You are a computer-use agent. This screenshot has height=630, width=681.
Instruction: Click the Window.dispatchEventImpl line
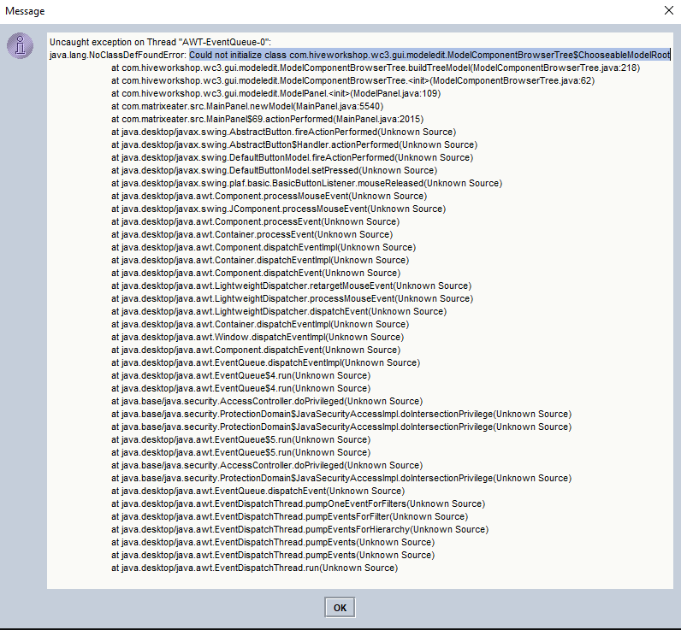click(x=258, y=337)
